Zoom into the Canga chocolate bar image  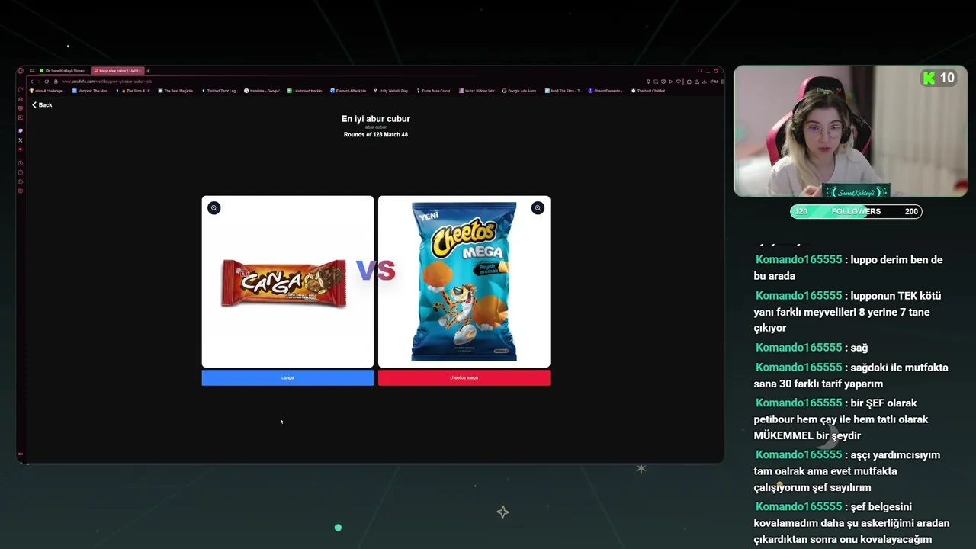tap(214, 208)
